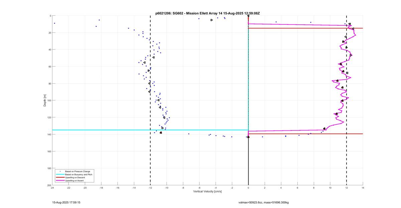
Task: Click the '4' velocity tick label
Action: [281, 188]
